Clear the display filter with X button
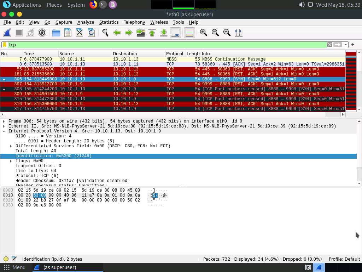The width and height of the screenshot is (362, 272). 329,45
